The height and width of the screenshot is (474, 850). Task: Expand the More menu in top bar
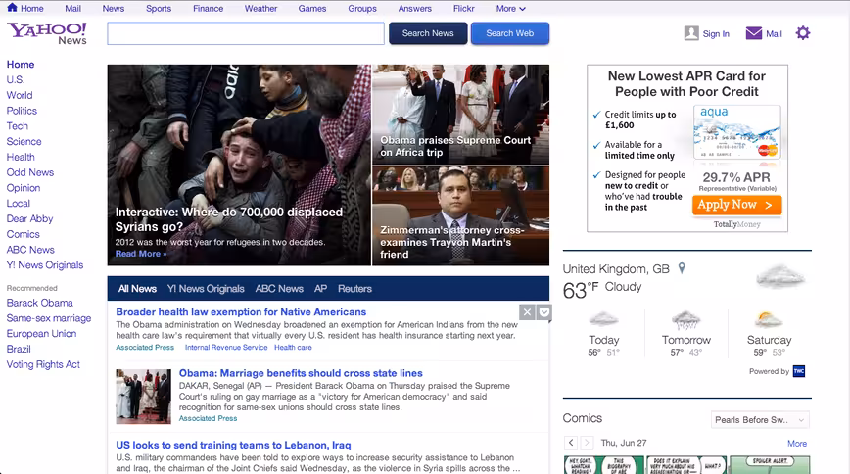[510, 9]
